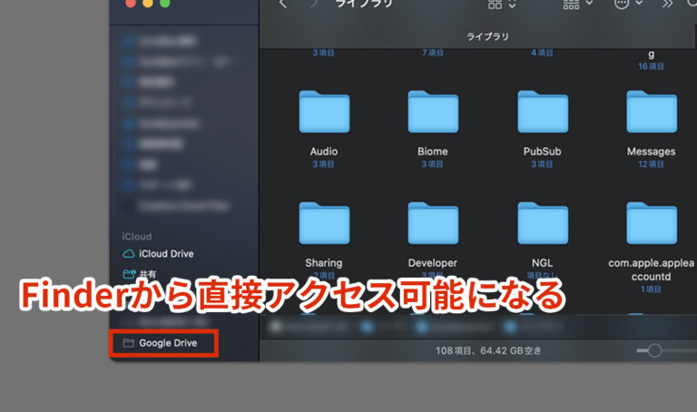
Task: Open the Biome folder
Action: tap(433, 112)
